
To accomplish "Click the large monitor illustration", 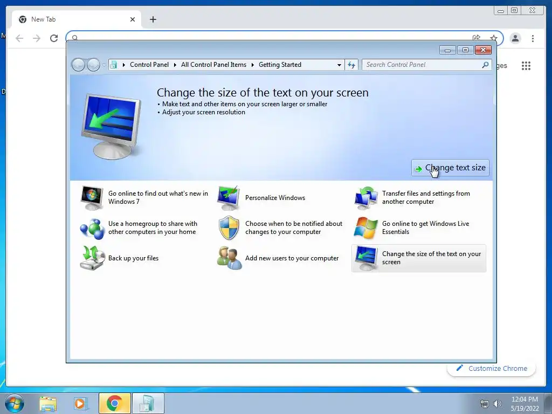I will coord(111,126).
